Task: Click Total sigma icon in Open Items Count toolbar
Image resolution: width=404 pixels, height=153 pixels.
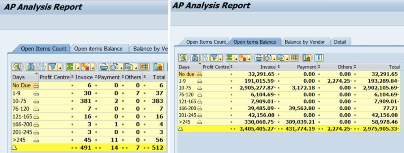Action: pyautogui.click(x=70, y=67)
